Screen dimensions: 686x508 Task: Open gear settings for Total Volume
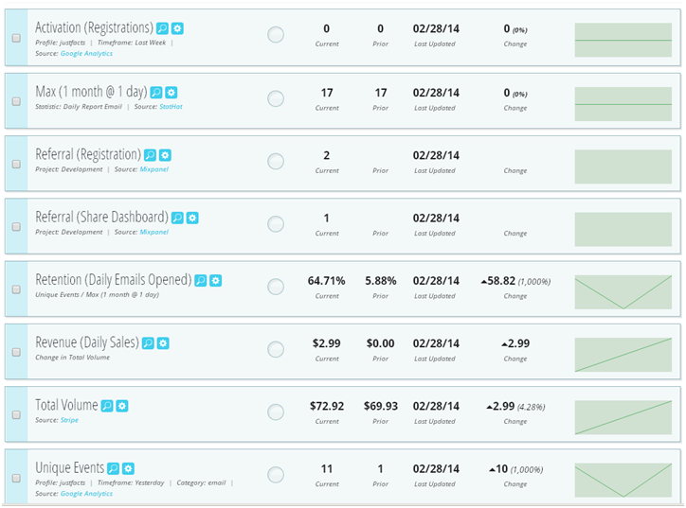[x=122, y=406]
